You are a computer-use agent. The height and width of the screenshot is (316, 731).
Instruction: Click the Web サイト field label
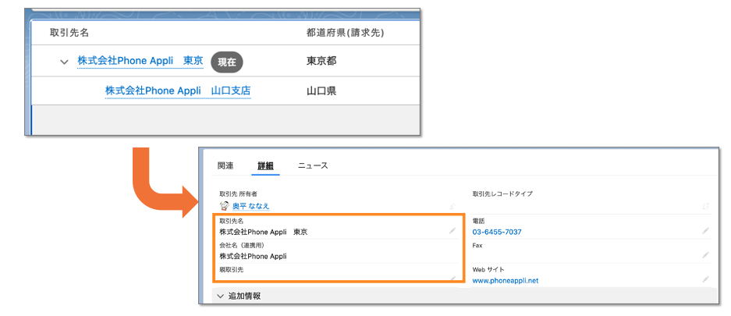pos(488,269)
